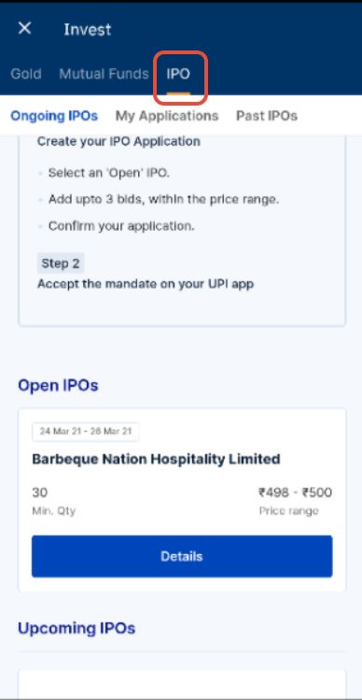The height and width of the screenshot is (700, 362).
Task: Tap 'Accept the mandate on your UPI app' text
Action: [146, 284]
